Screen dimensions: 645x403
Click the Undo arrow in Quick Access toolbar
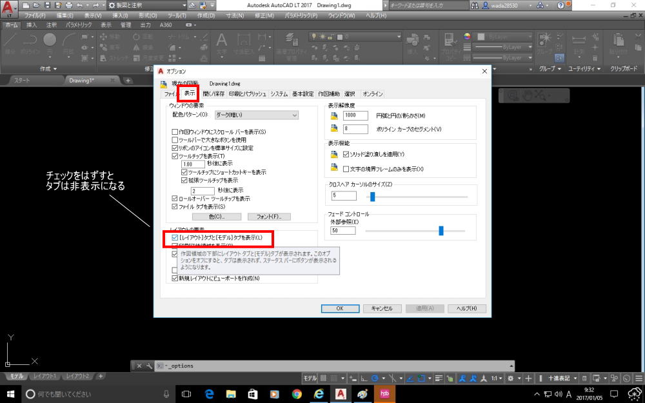(79, 5)
